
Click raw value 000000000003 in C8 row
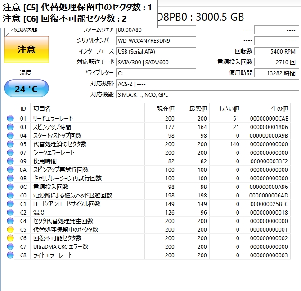269,255
